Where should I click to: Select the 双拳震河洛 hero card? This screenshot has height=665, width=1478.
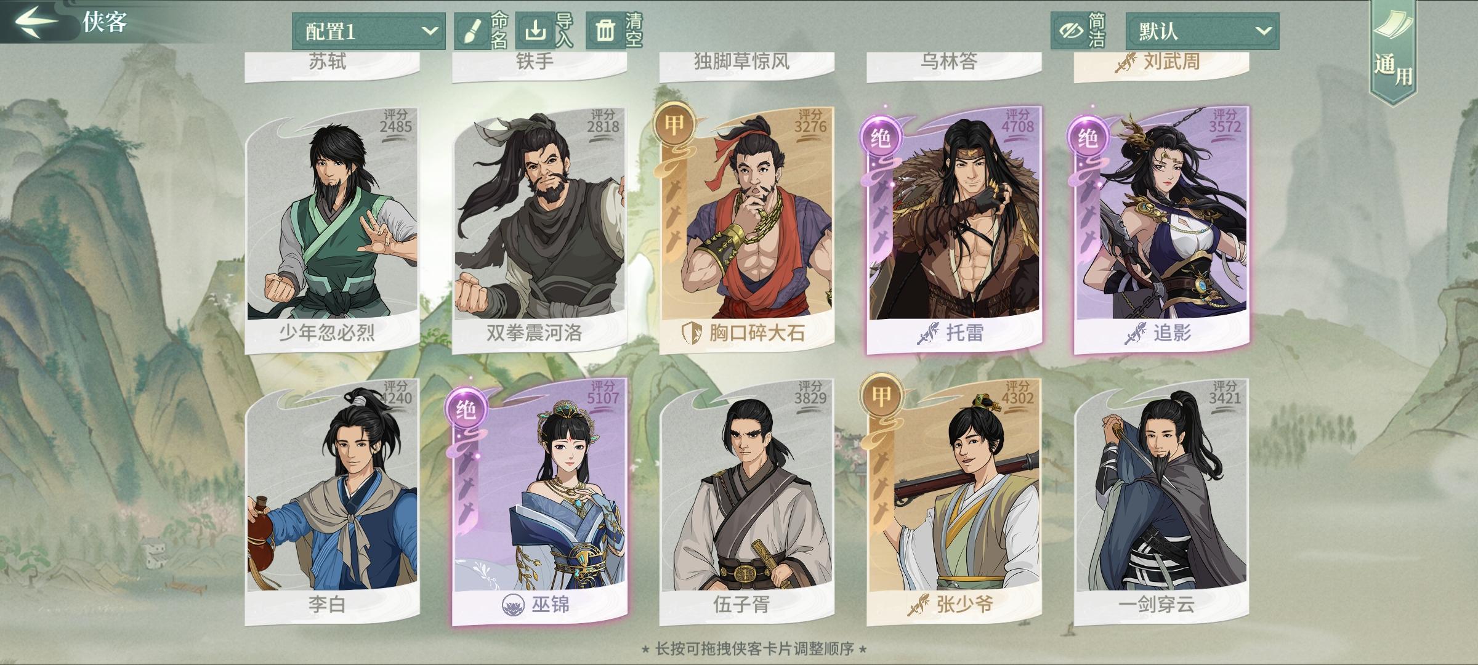(539, 230)
